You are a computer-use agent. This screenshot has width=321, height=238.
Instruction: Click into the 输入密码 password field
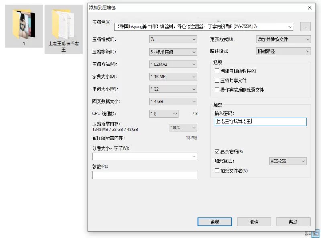coord(260,122)
